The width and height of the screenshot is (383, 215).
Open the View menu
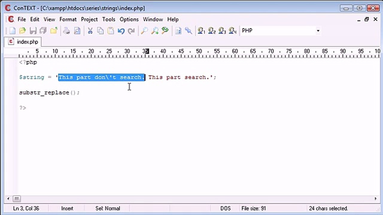(x=49, y=19)
